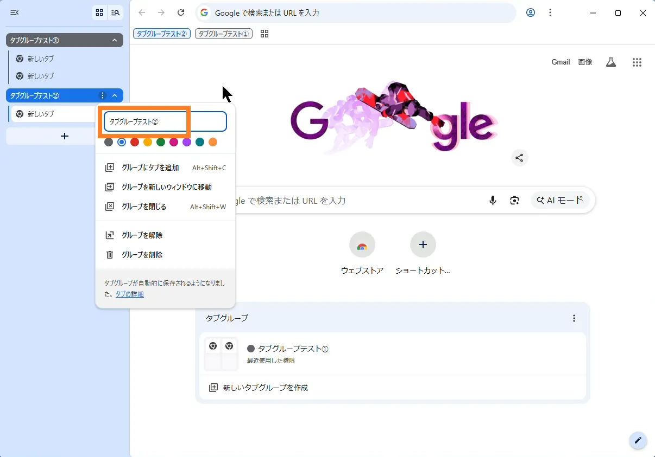Image resolution: width=655 pixels, height=457 pixels.
Task: Share the Google Doodle
Action: (x=519, y=158)
